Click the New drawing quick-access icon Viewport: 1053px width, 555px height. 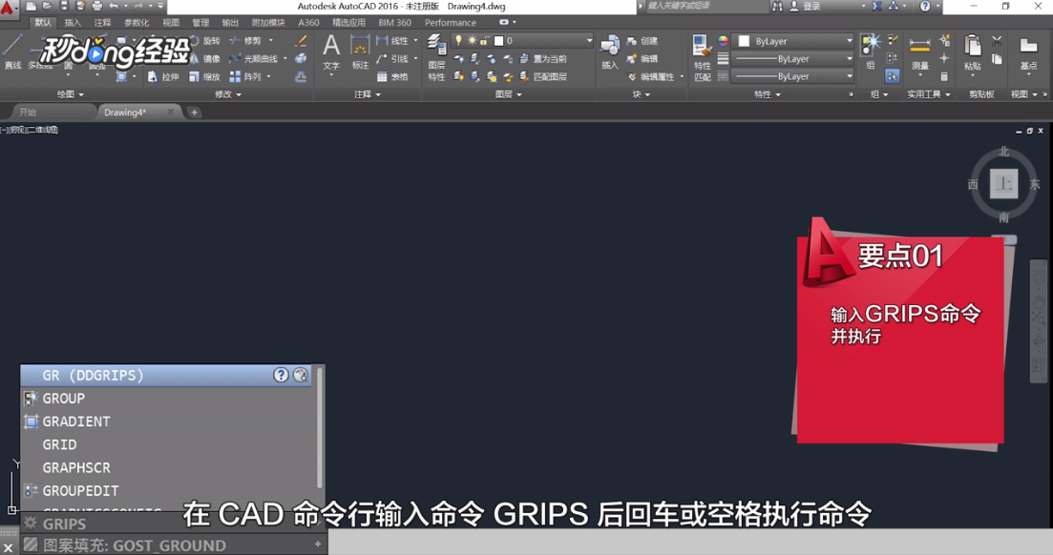pyautogui.click(x=32, y=6)
